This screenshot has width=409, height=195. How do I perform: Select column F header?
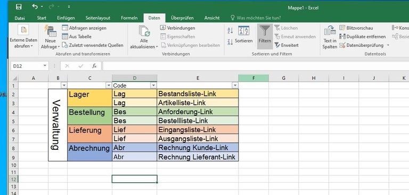coord(253,78)
